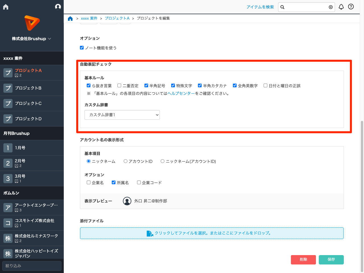Click the user avatar at top of sidebar
The image size is (364, 273).
point(58,7)
